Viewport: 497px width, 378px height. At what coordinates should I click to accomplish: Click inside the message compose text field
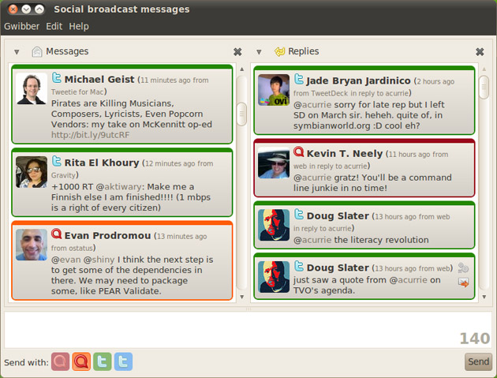[248, 330]
